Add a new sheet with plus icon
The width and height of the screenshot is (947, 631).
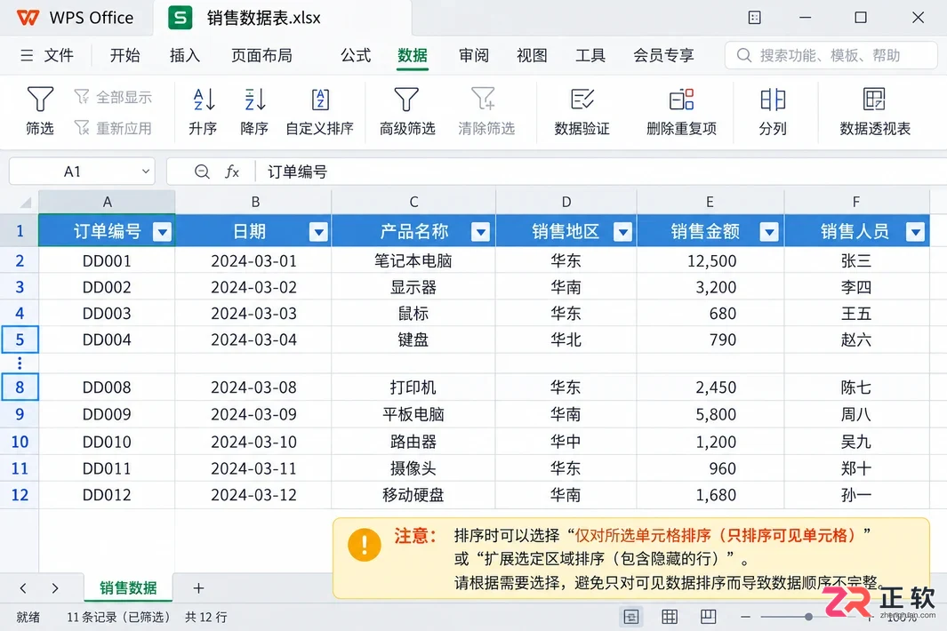click(198, 587)
